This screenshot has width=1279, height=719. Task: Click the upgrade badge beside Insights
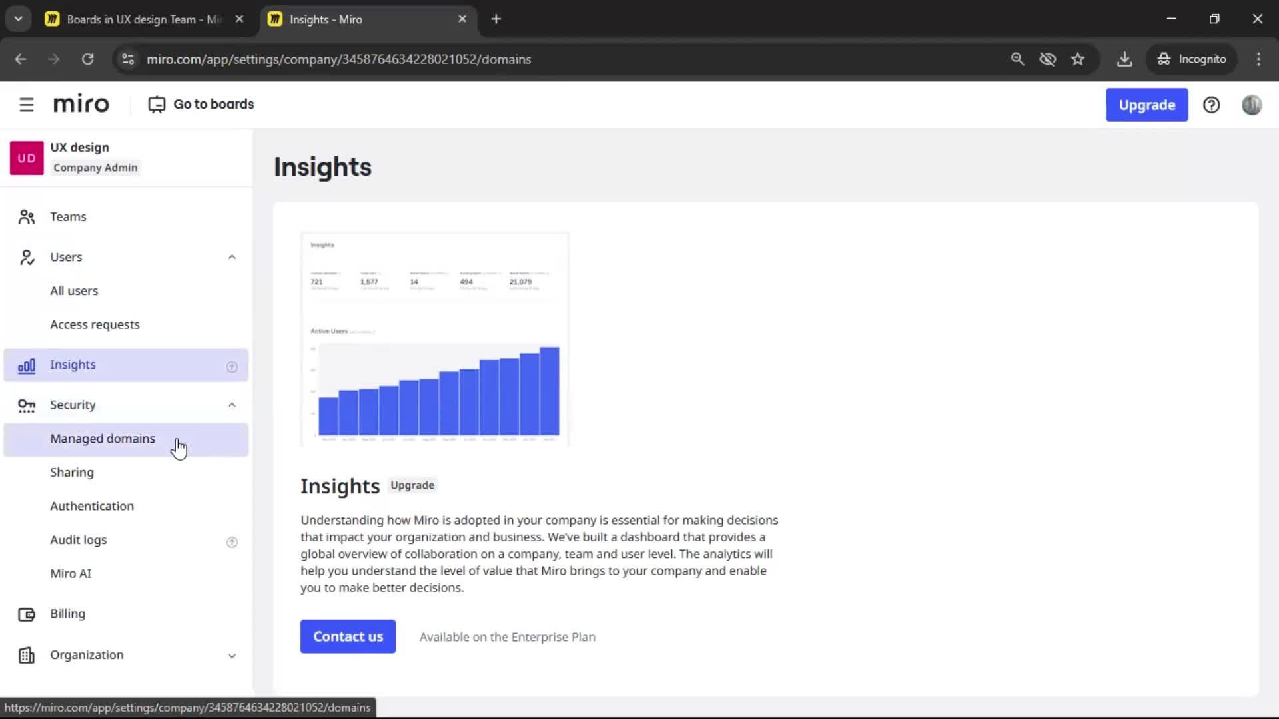coord(232,367)
